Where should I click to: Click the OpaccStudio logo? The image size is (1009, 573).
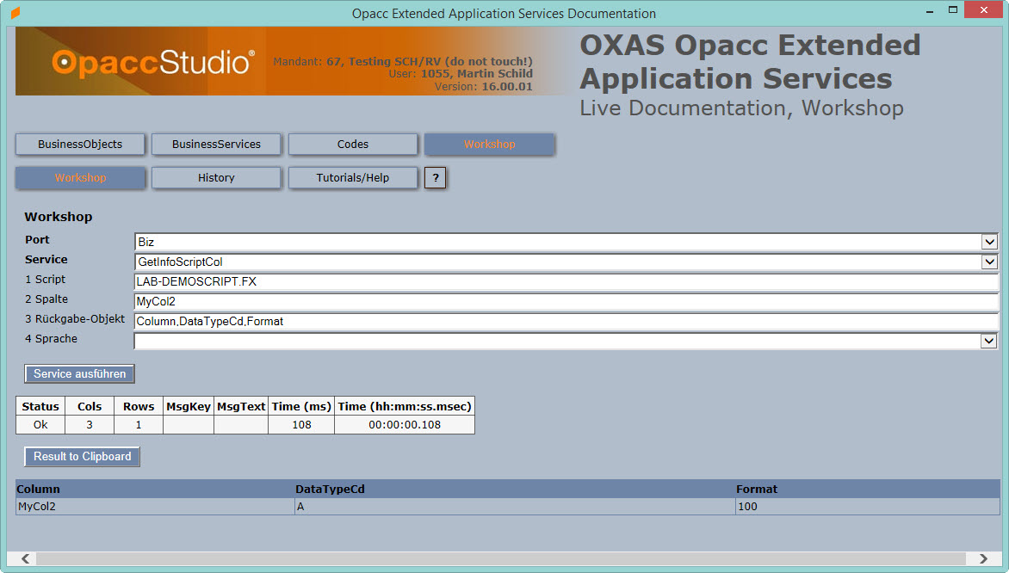tap(153, 63)
